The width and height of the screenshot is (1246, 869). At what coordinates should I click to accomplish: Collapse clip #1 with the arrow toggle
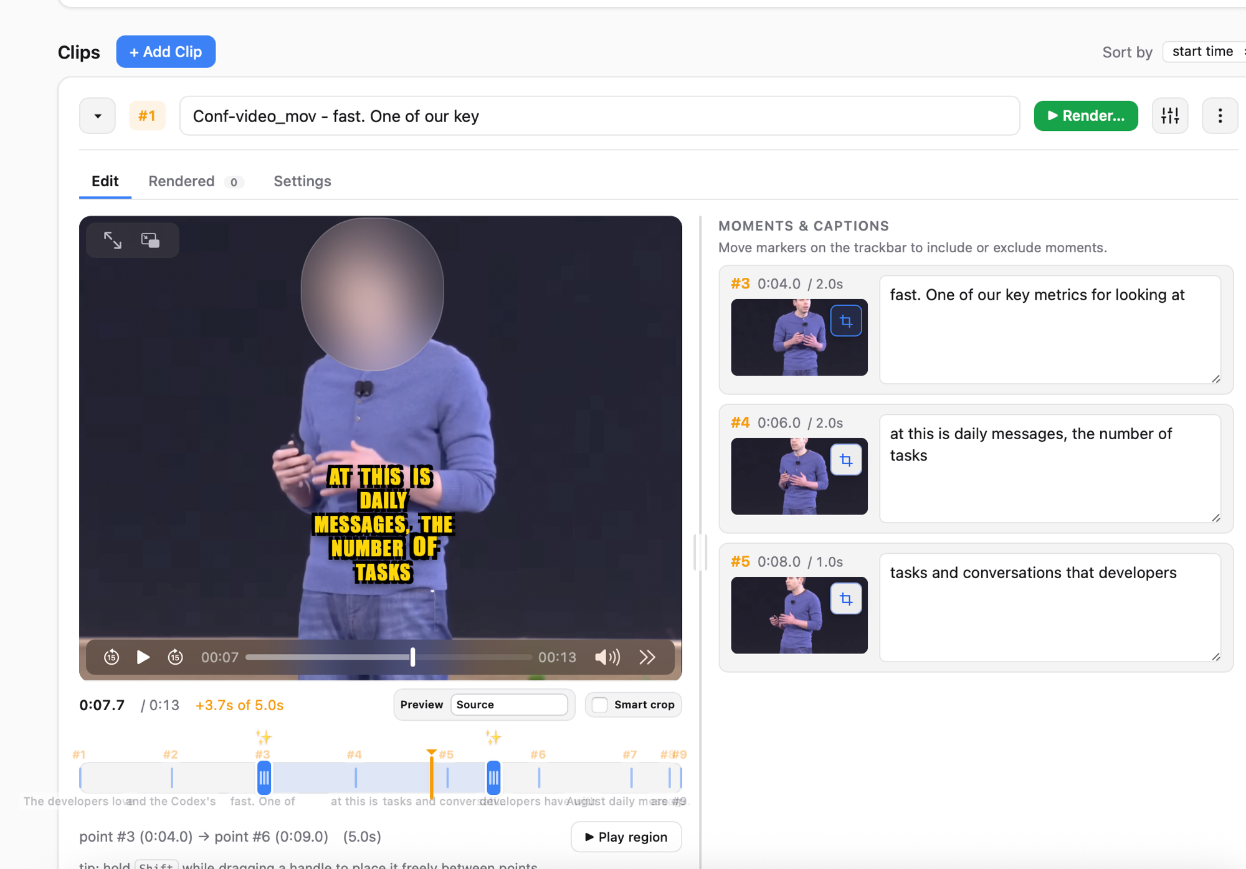[97, 116]
